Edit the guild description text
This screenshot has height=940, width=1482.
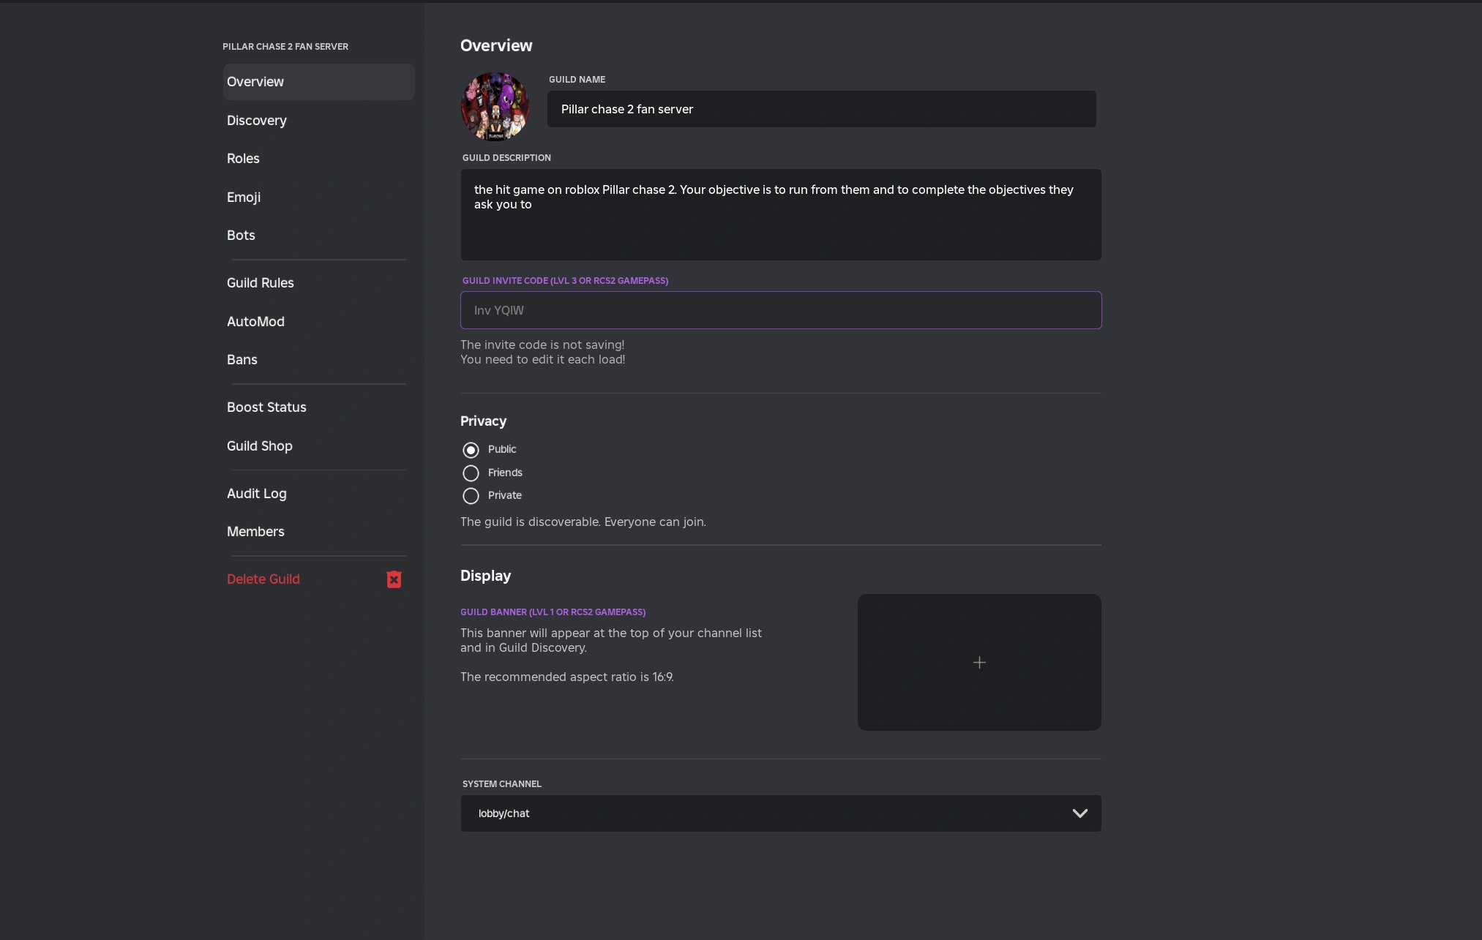coord(780,214)
